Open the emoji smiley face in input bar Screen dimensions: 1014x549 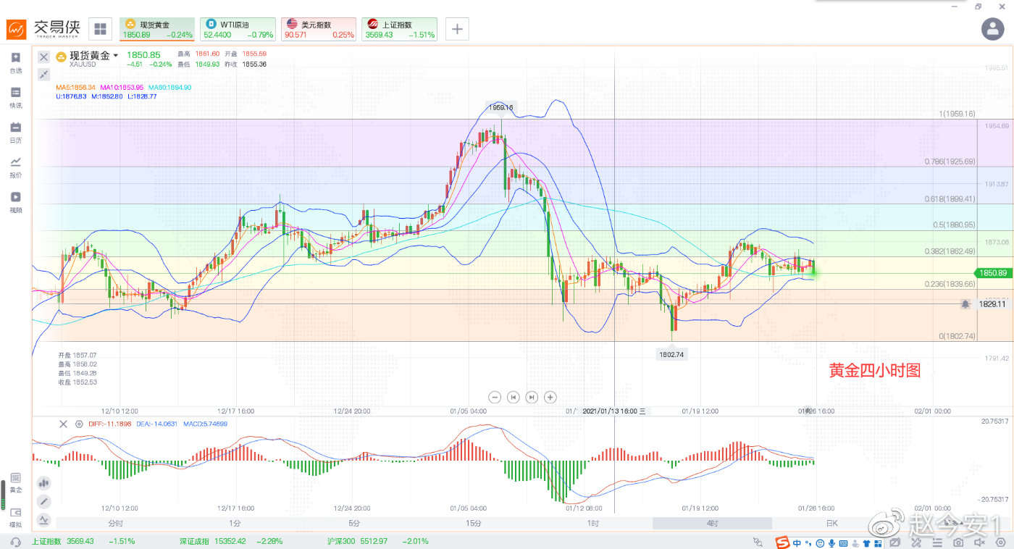pos(820,542)
